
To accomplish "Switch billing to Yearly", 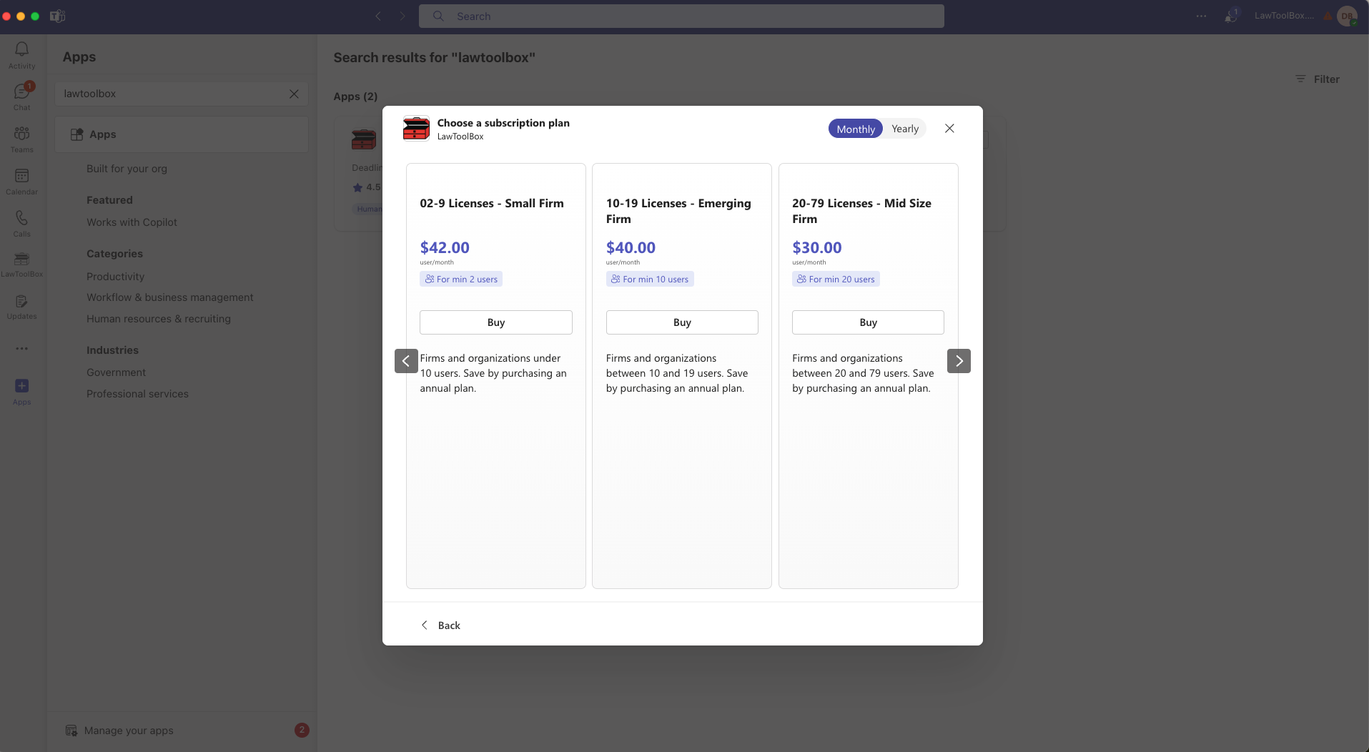I will click(x=905, y=129).
